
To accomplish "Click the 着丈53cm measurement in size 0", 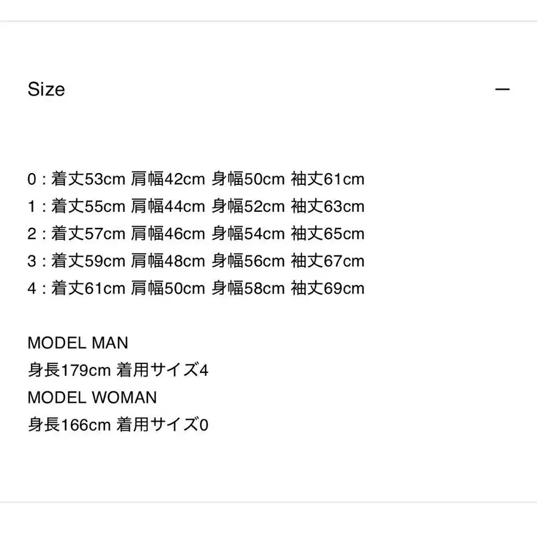I will pos(88,179).
